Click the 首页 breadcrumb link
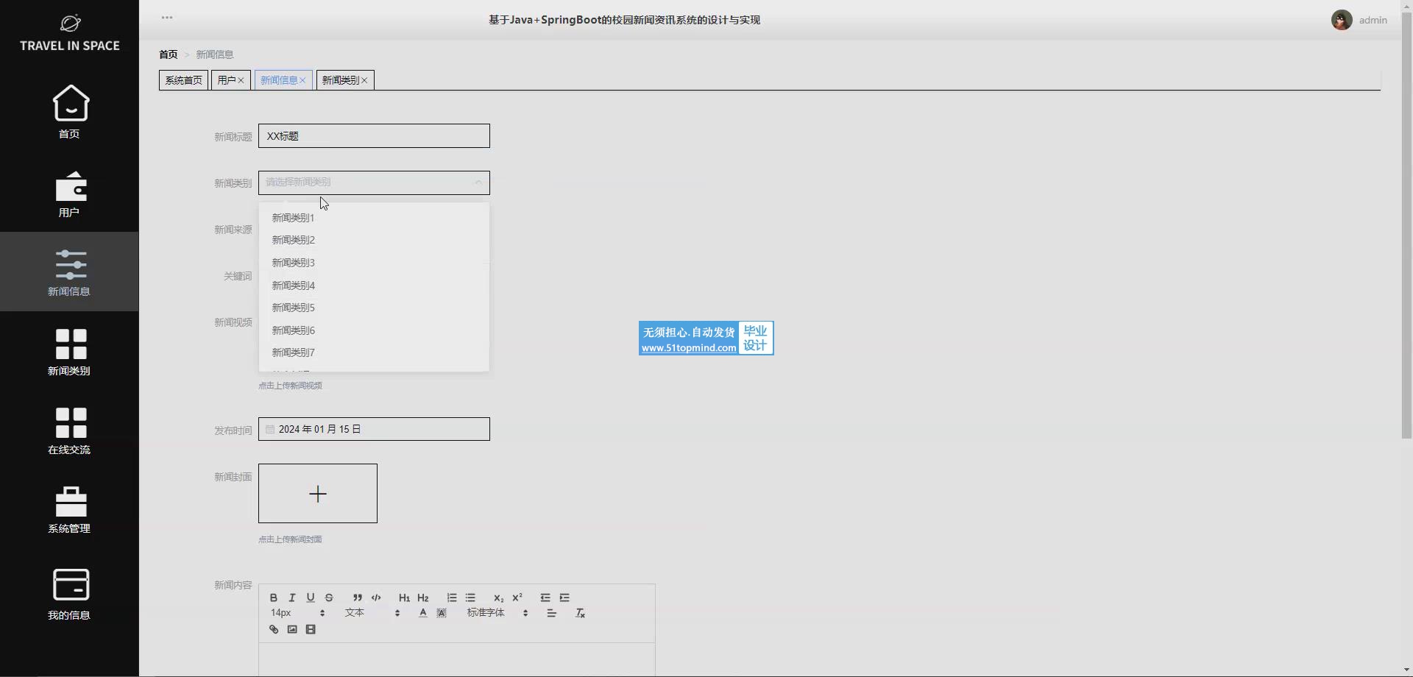Image resolution: width=1413 pixels, height=677 pixels. 169,54
